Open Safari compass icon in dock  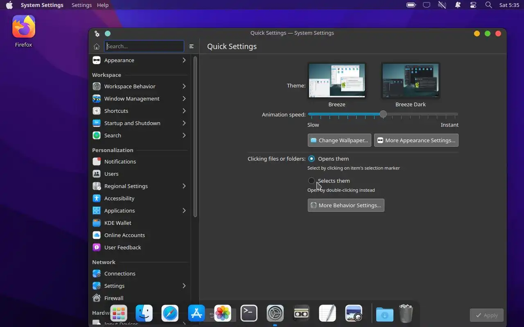[x=170, y=314]
